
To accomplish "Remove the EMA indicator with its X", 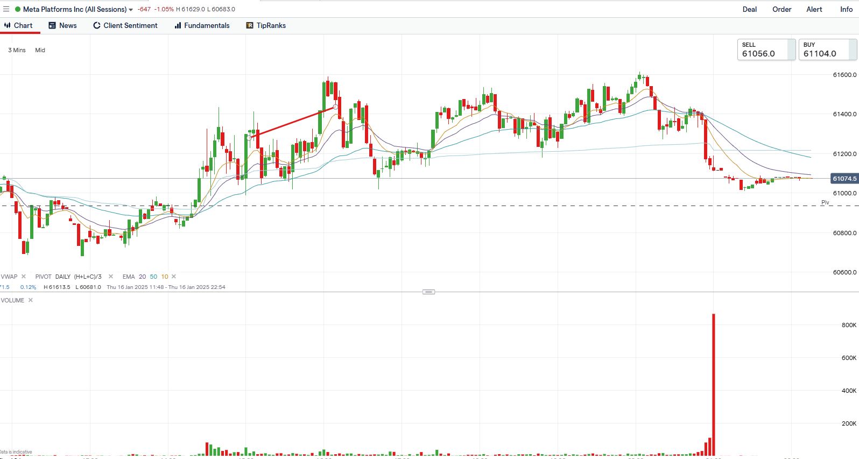I will pos(174,277).
